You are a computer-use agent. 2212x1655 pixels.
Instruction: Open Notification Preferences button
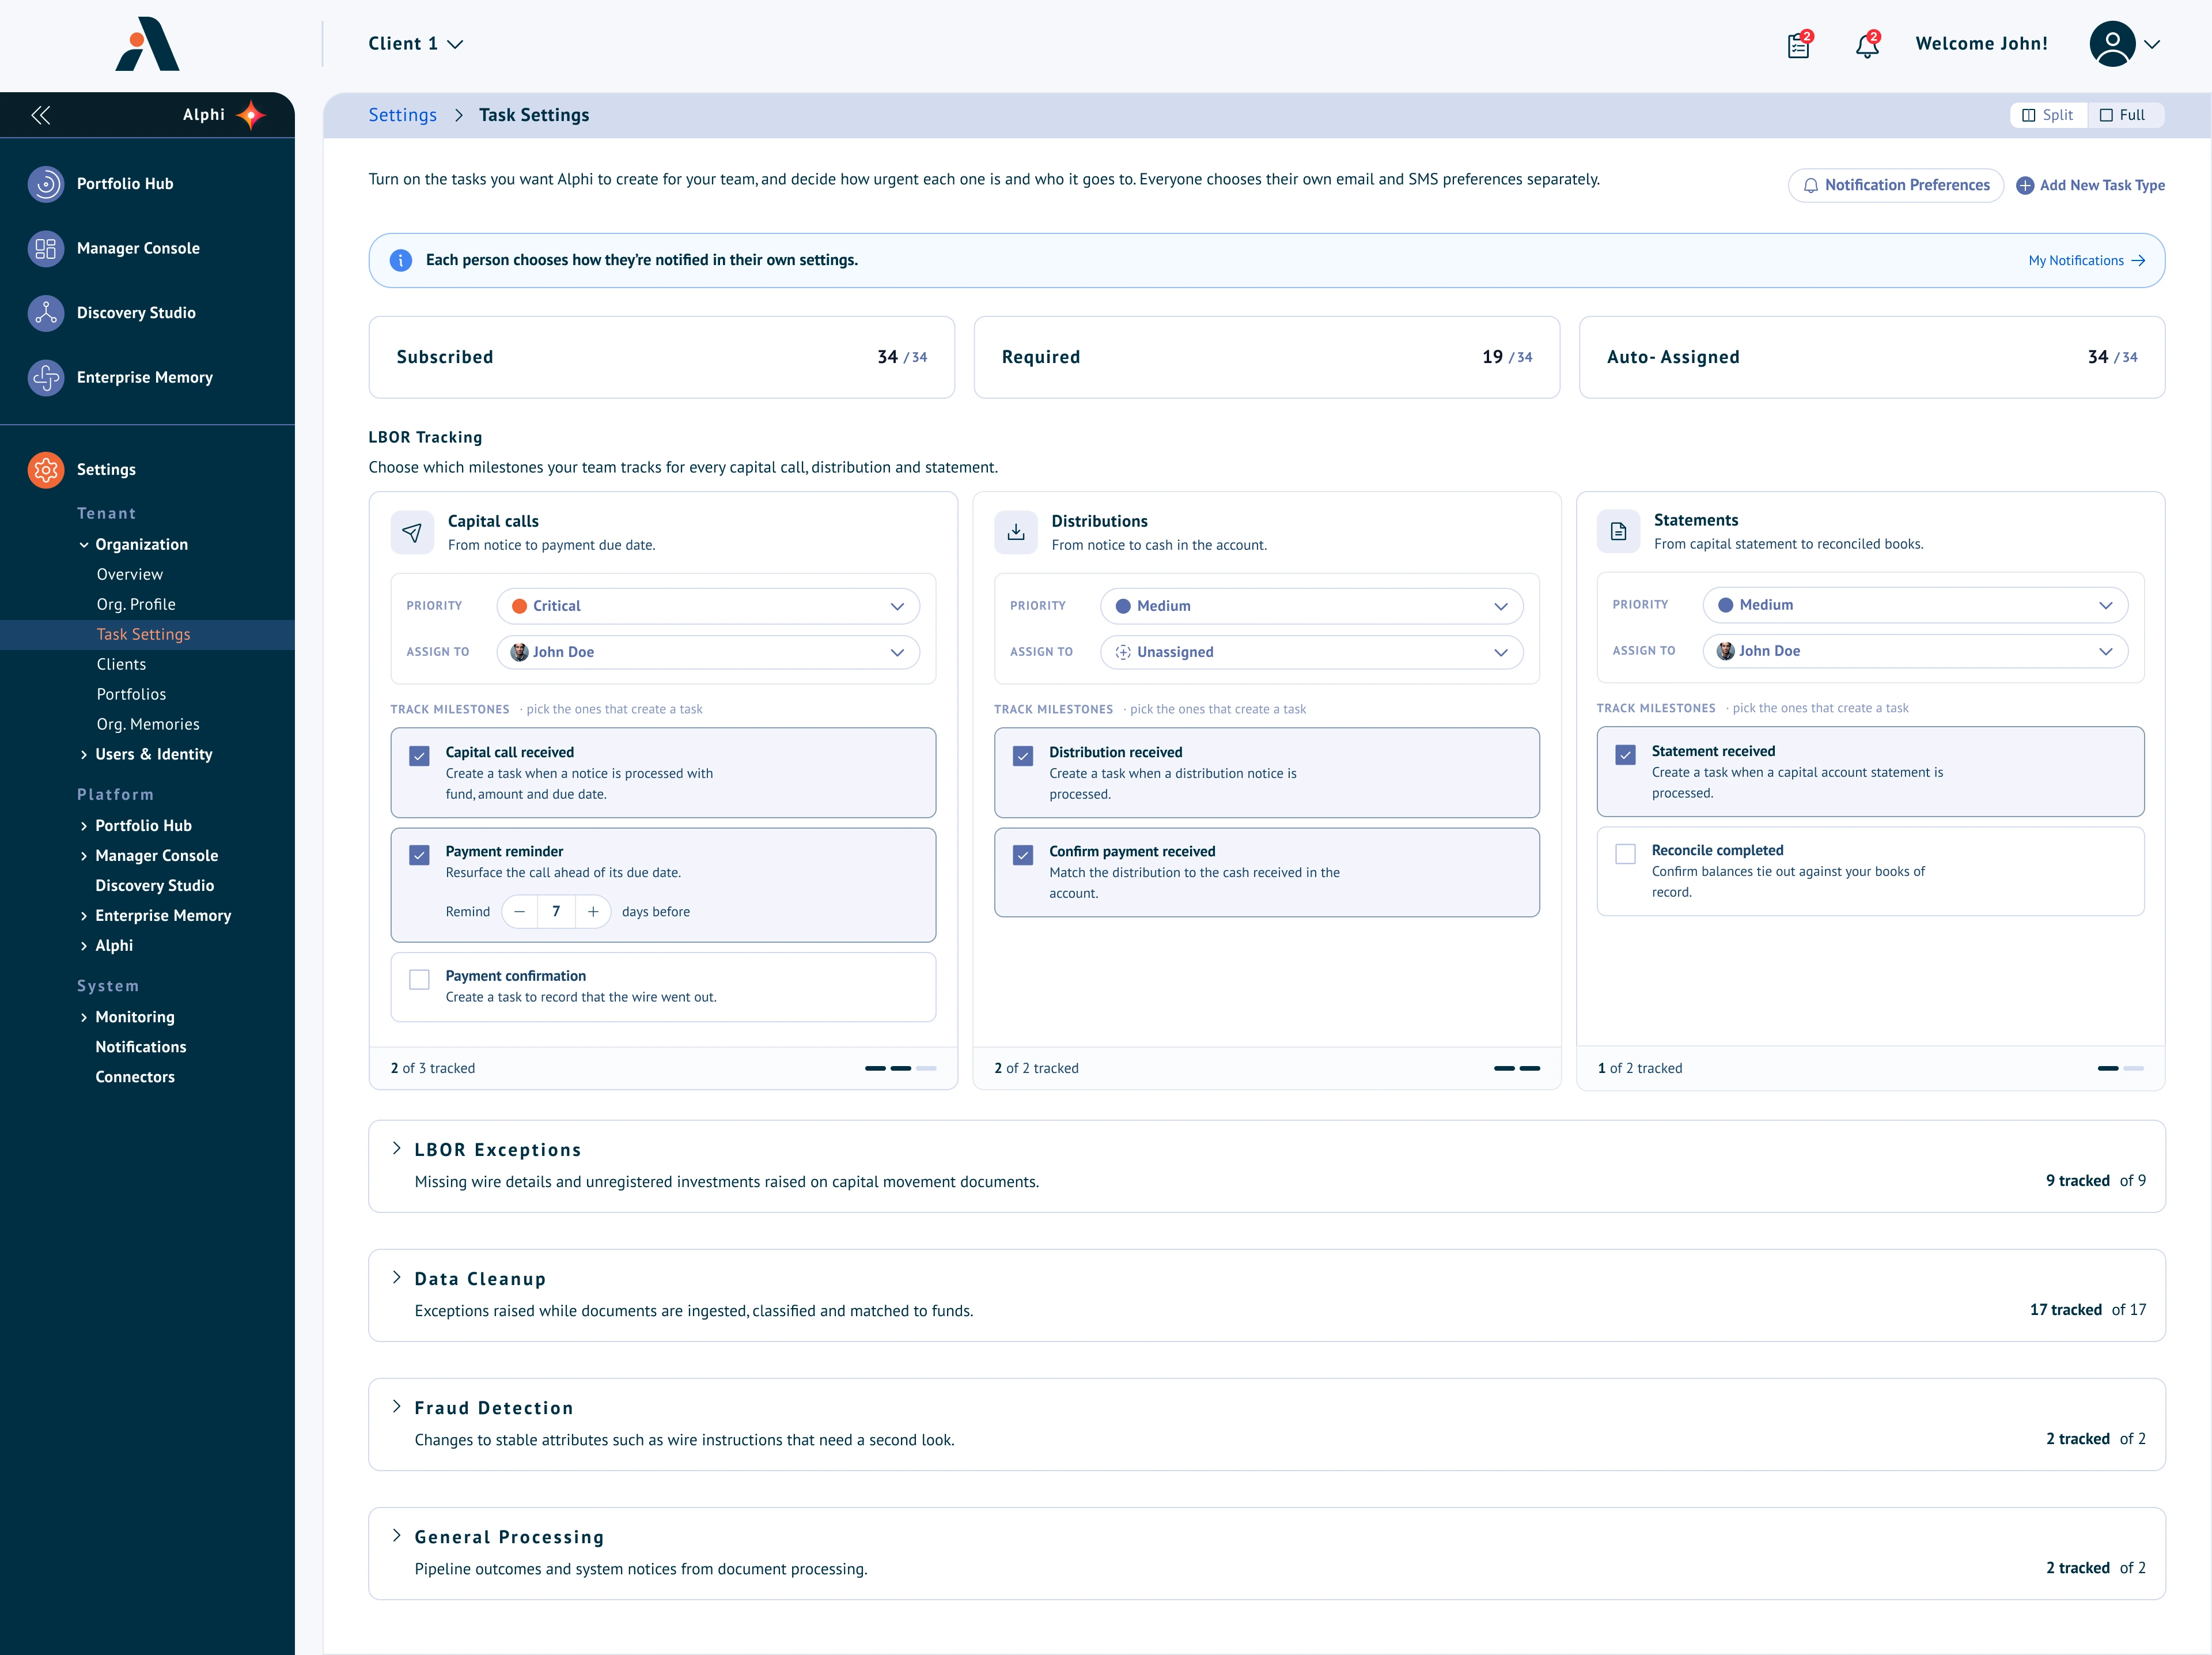(x=1895, y=185)
